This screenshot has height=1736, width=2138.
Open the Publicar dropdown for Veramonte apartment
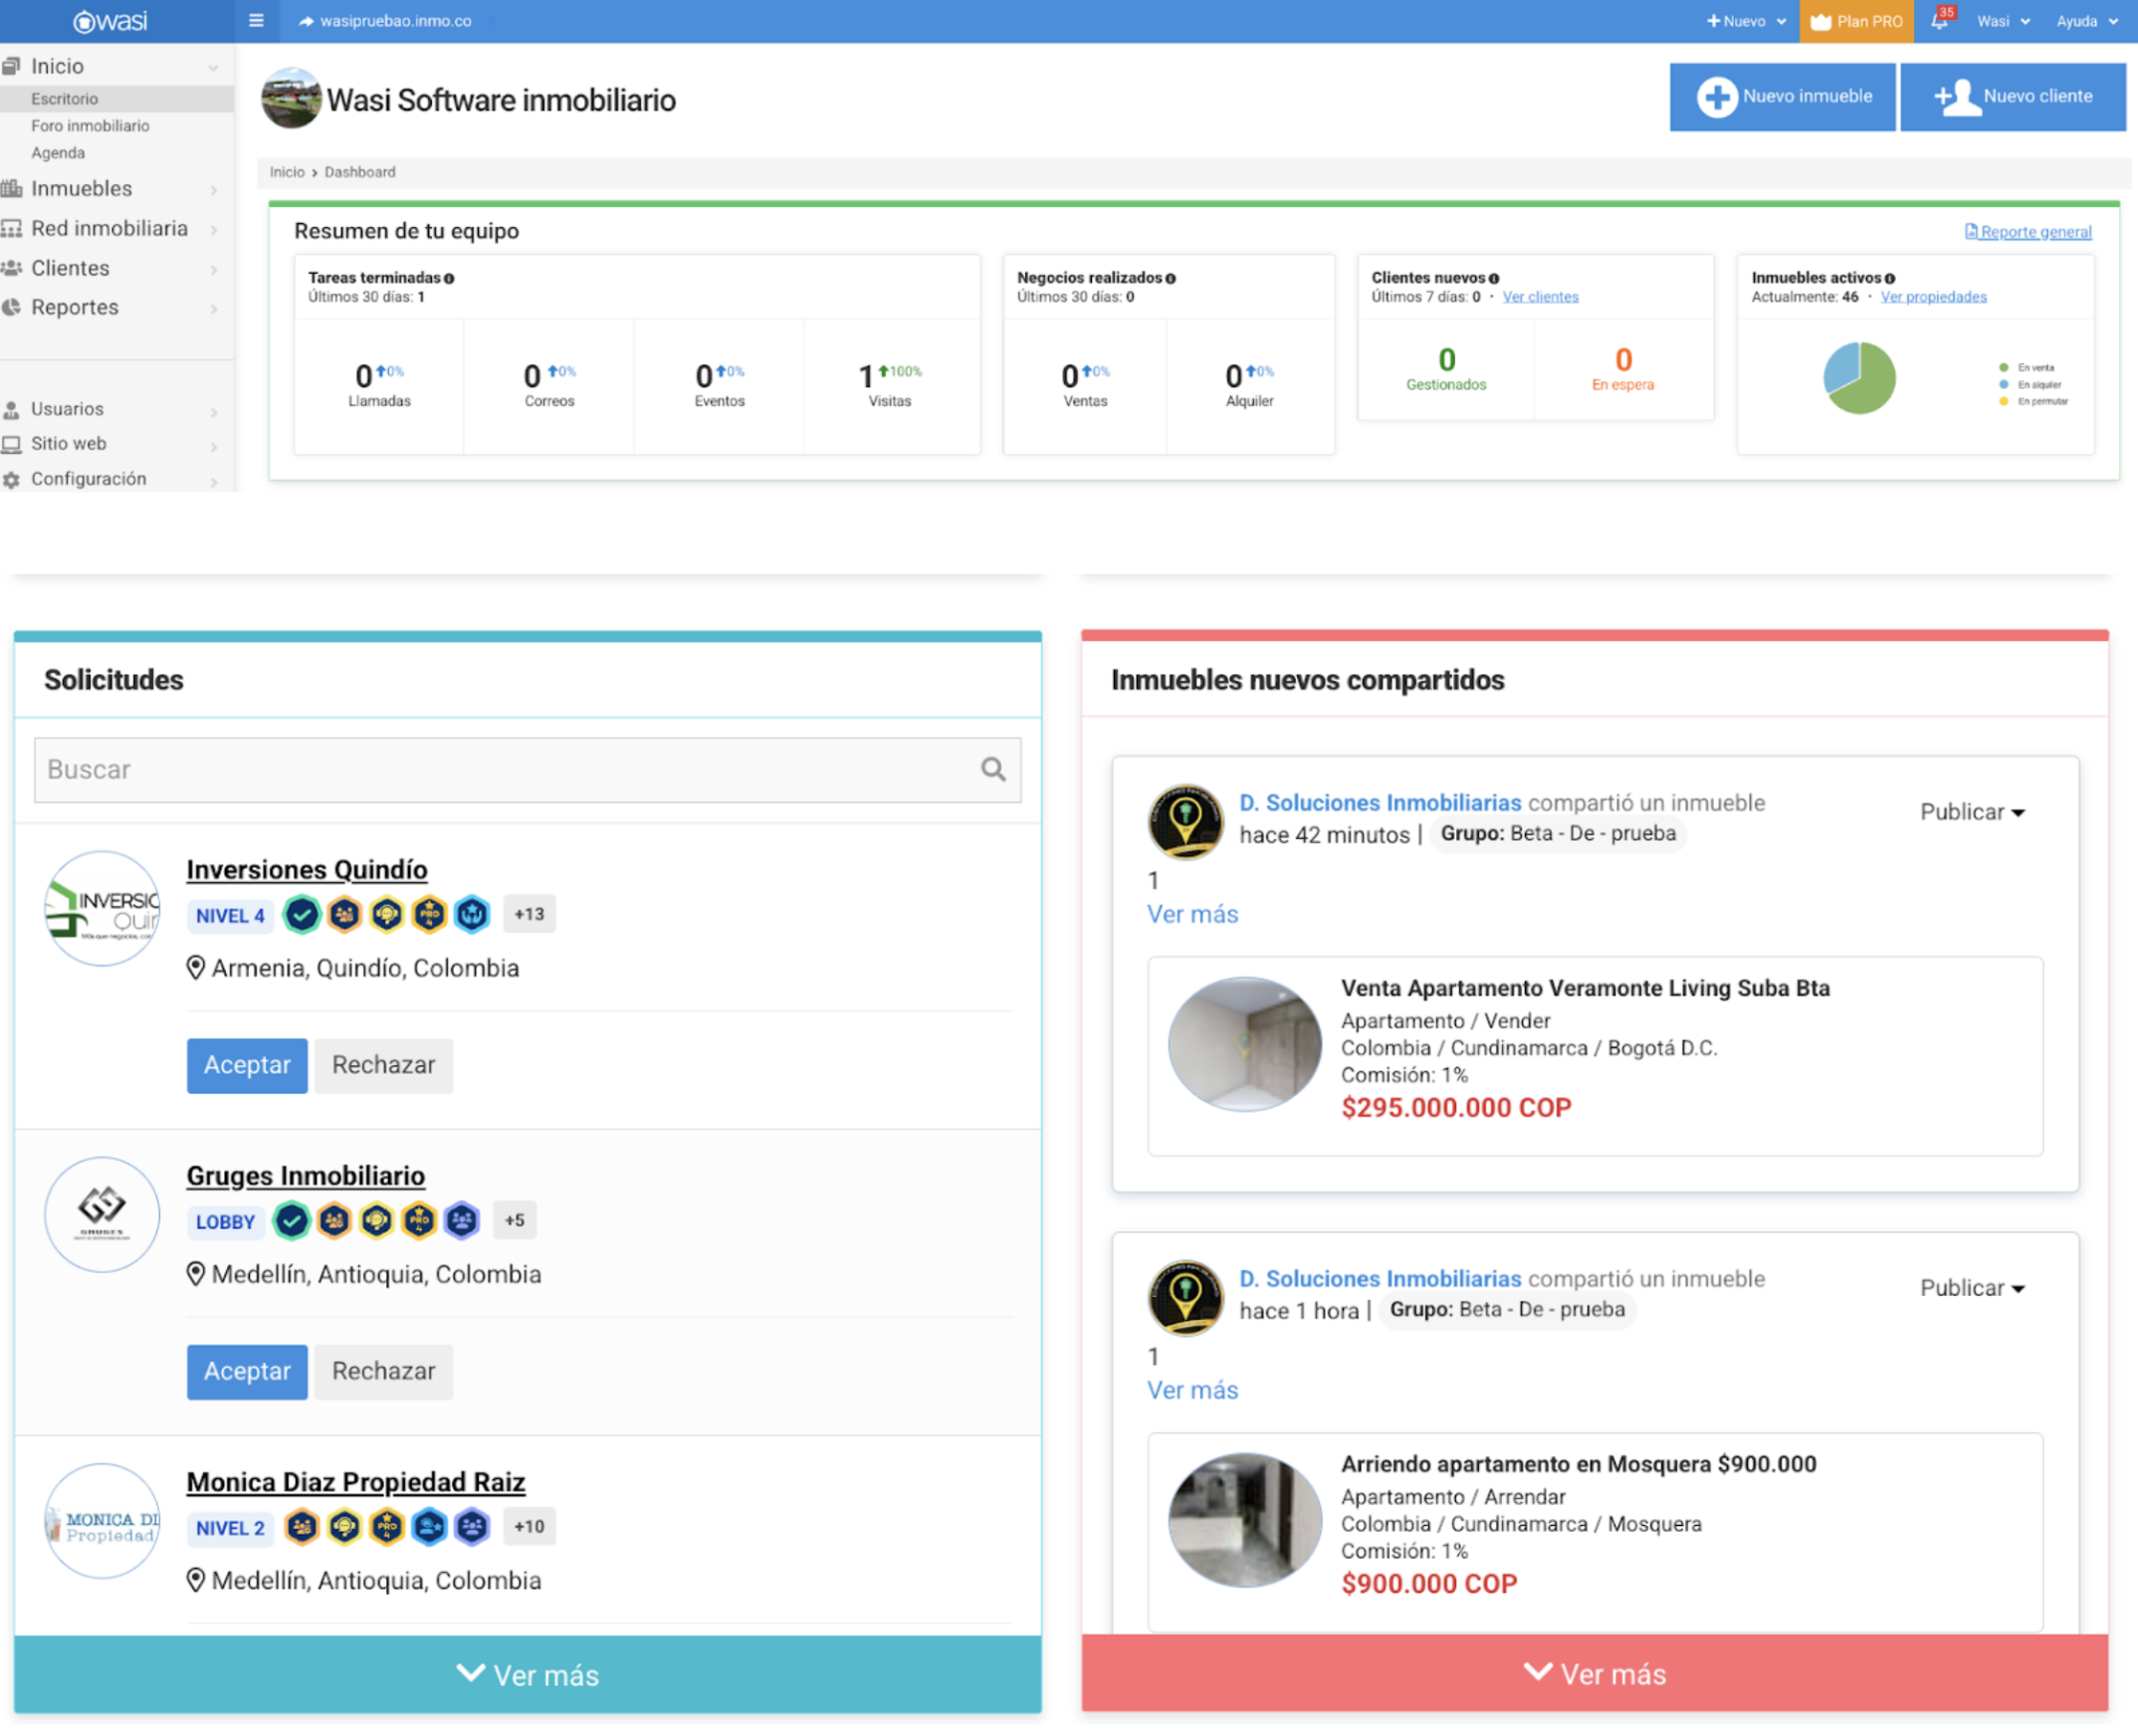coord(1971,812)
